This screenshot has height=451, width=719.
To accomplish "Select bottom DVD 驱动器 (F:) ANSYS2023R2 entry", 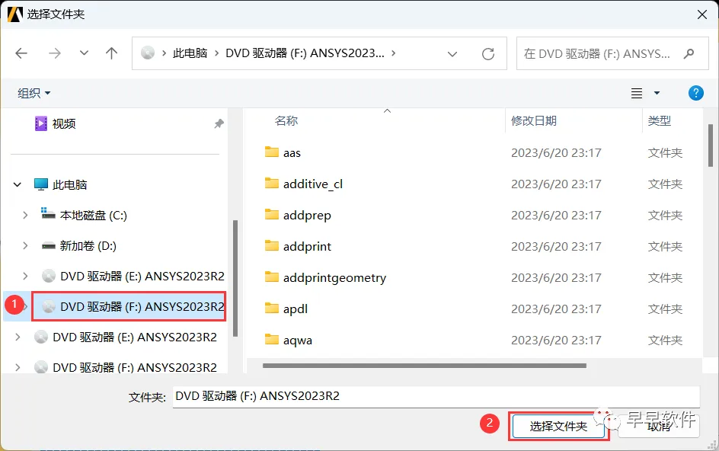I will [134, 367].
